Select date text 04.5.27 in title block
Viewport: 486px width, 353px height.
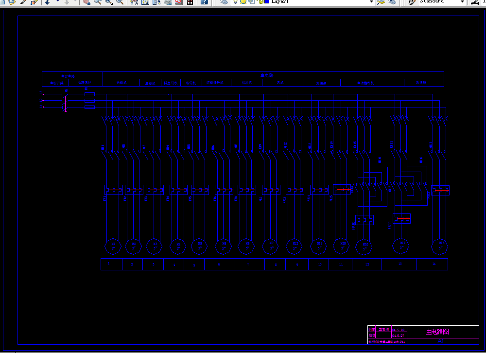pos(399,335)
